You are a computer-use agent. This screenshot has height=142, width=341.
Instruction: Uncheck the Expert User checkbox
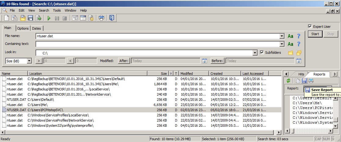coord(310,27)
